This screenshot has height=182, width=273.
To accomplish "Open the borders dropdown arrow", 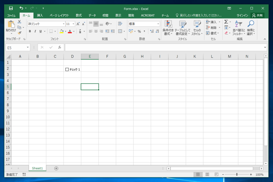I will (55, 31).
